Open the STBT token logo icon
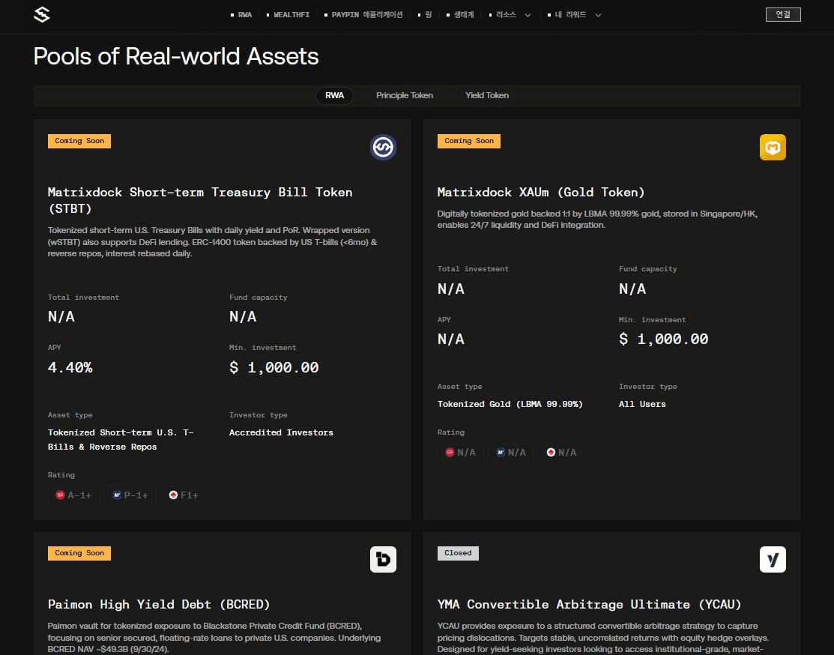 [383, 147]
